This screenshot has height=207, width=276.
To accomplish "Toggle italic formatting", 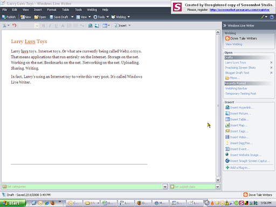I will click(50, 26).
